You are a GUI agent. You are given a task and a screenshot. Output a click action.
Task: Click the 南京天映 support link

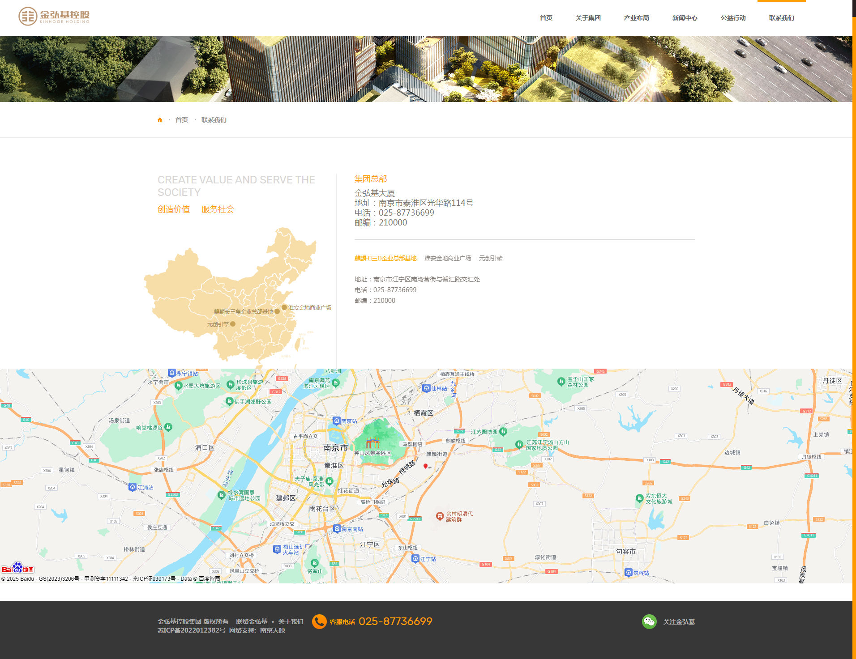tap(273, 630)
